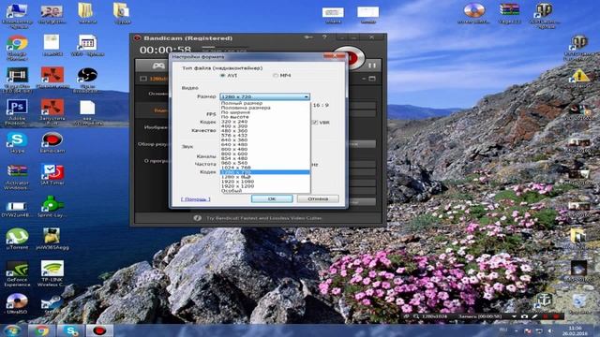Pick 400 x 300 from the size list
Image resolution: width=600 pixels, height=337 pixels.
(x=264, y=126)
